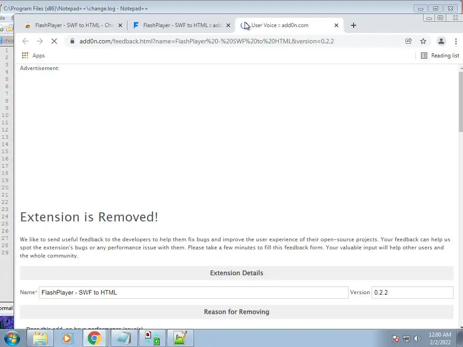Screen dimensions: 463x347
Task: Open the taskbar clock and date
Action: [x=440, y=338]
